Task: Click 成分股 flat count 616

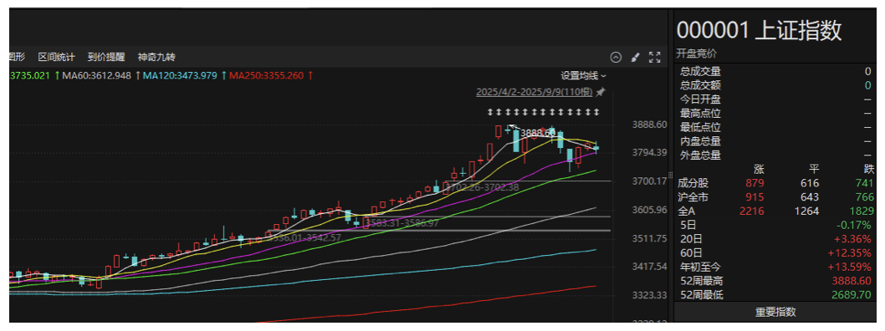Action: coord(810,183)
